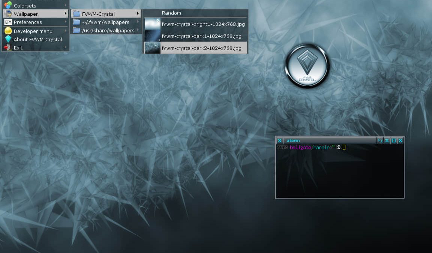Viewport: 432px width, 253px height.
Task: Select the text fvwm-crystal-dark1-1024x768.jpg
Action: pyautogui.click(x=201, y=36)
